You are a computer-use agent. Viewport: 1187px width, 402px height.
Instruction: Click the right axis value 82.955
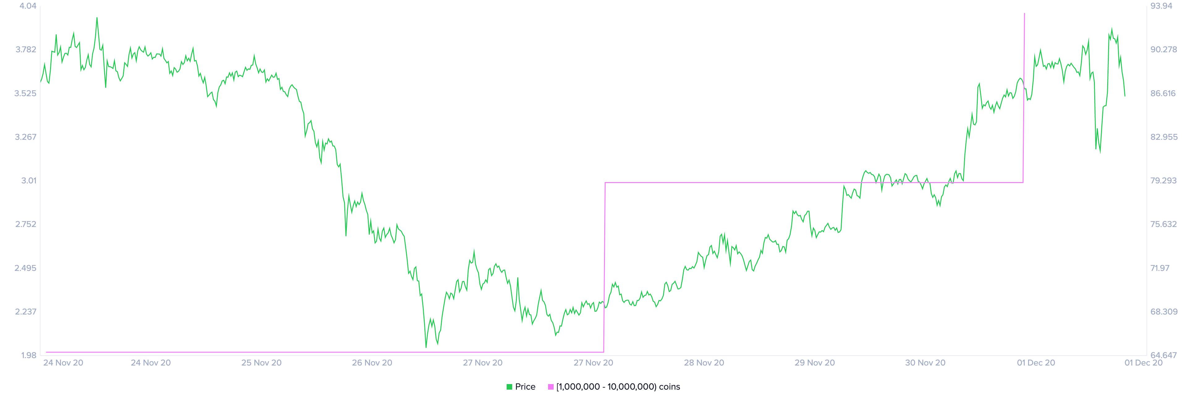[x=1164, y=137]
